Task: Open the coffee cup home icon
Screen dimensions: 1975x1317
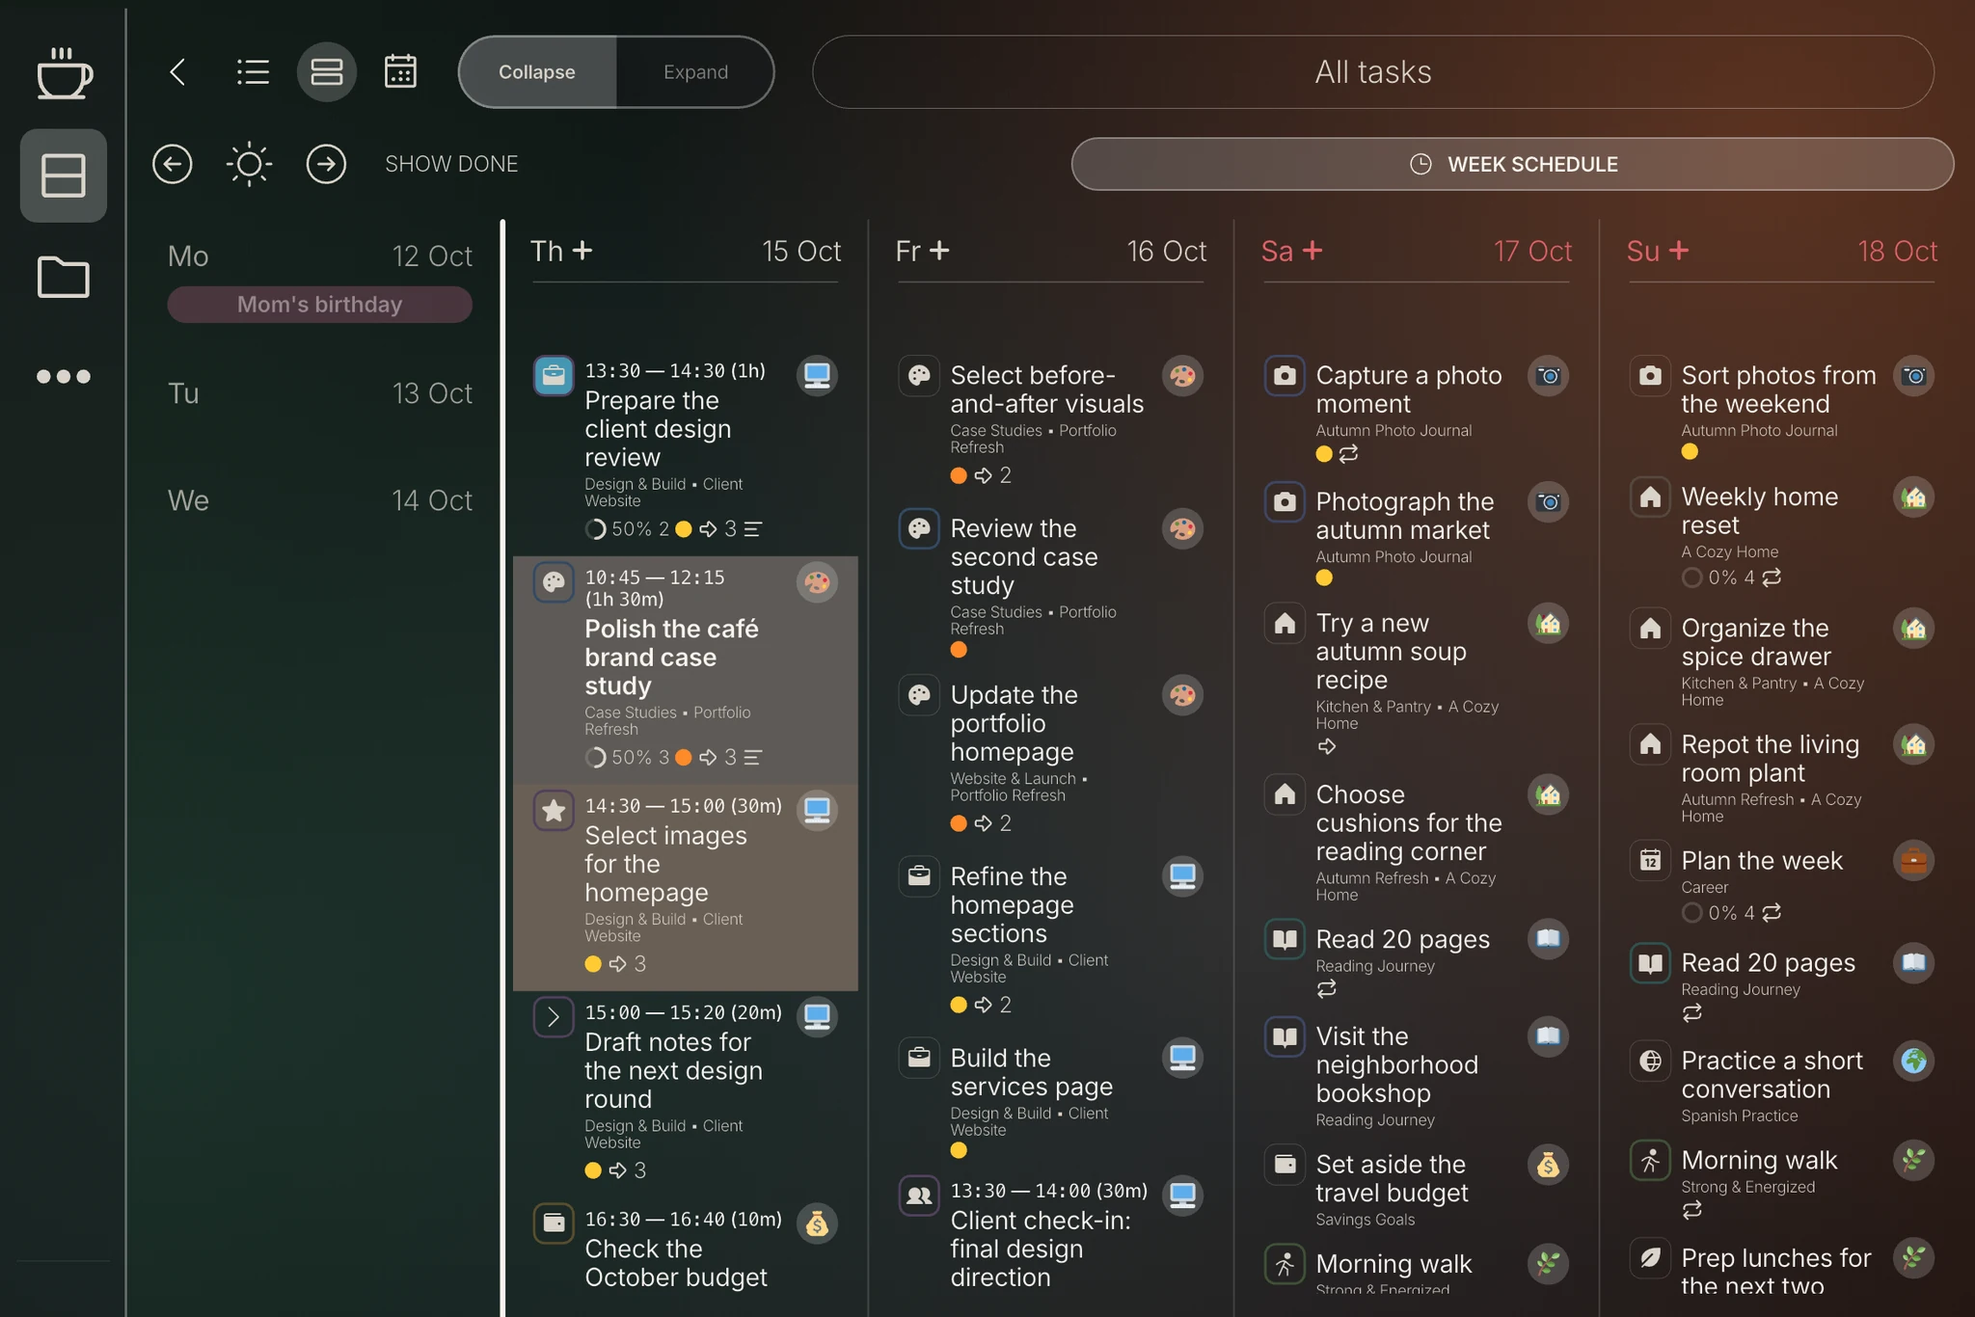Action: [64, 73]
